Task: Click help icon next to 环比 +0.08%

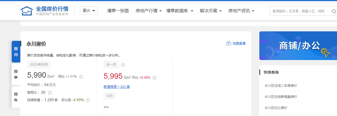Action: coord(154,78)
